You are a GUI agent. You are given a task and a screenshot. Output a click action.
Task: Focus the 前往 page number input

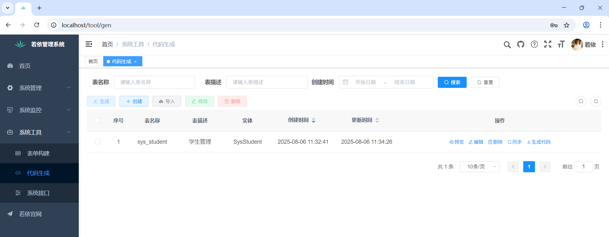coord(584,167)
